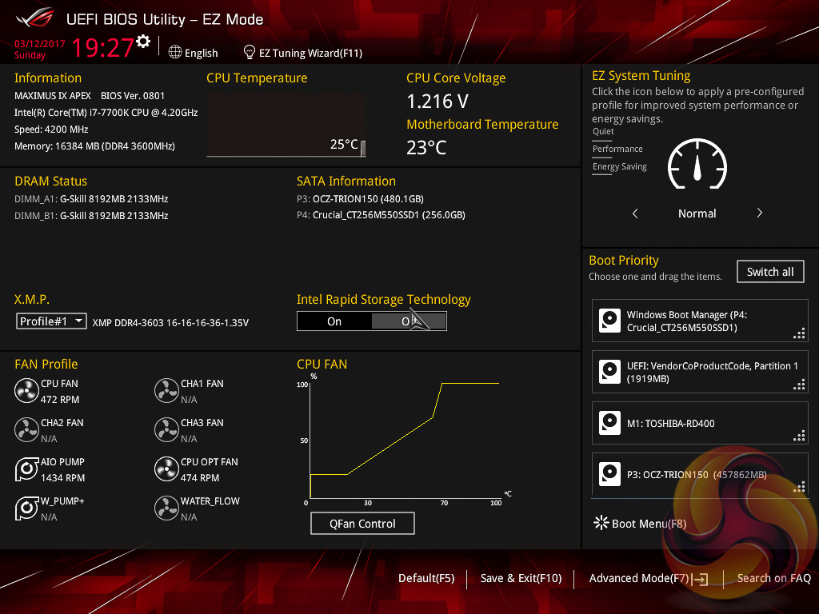Select the Quiet tuning profile

pos(603,132)
